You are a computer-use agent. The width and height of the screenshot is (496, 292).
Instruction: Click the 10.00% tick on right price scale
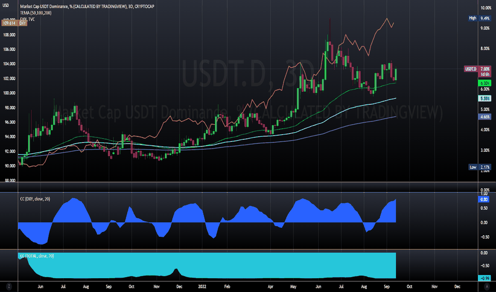[x=485, y=8]
